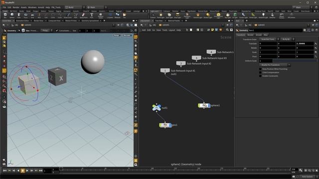Switch to the Tree View tab
Image resolution: width=319 pixels, height=179 pixels.
[x=159, y=21]
